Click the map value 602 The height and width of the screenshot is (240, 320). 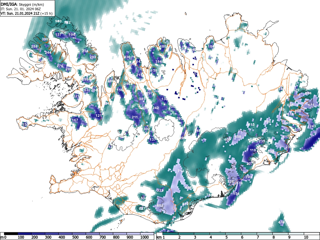coord(160,205)
